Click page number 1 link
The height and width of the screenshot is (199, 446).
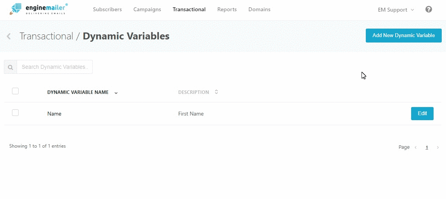point(427,147)
